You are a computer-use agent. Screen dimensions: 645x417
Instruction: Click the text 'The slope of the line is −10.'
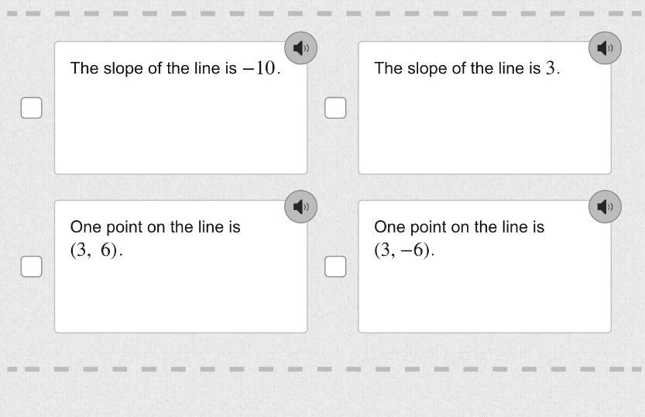175,68
